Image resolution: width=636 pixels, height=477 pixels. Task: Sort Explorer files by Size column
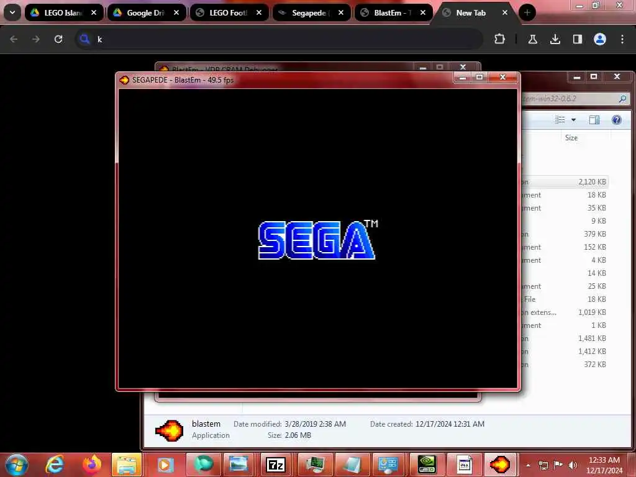coord(571,138)
